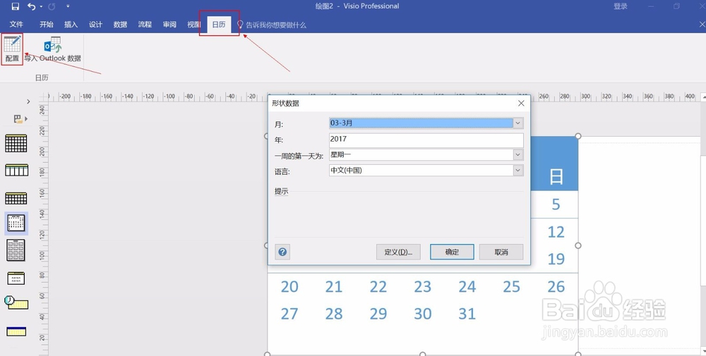706x356 pixels.
Task: Open the 文件 menu
Action: coord(16,24)
